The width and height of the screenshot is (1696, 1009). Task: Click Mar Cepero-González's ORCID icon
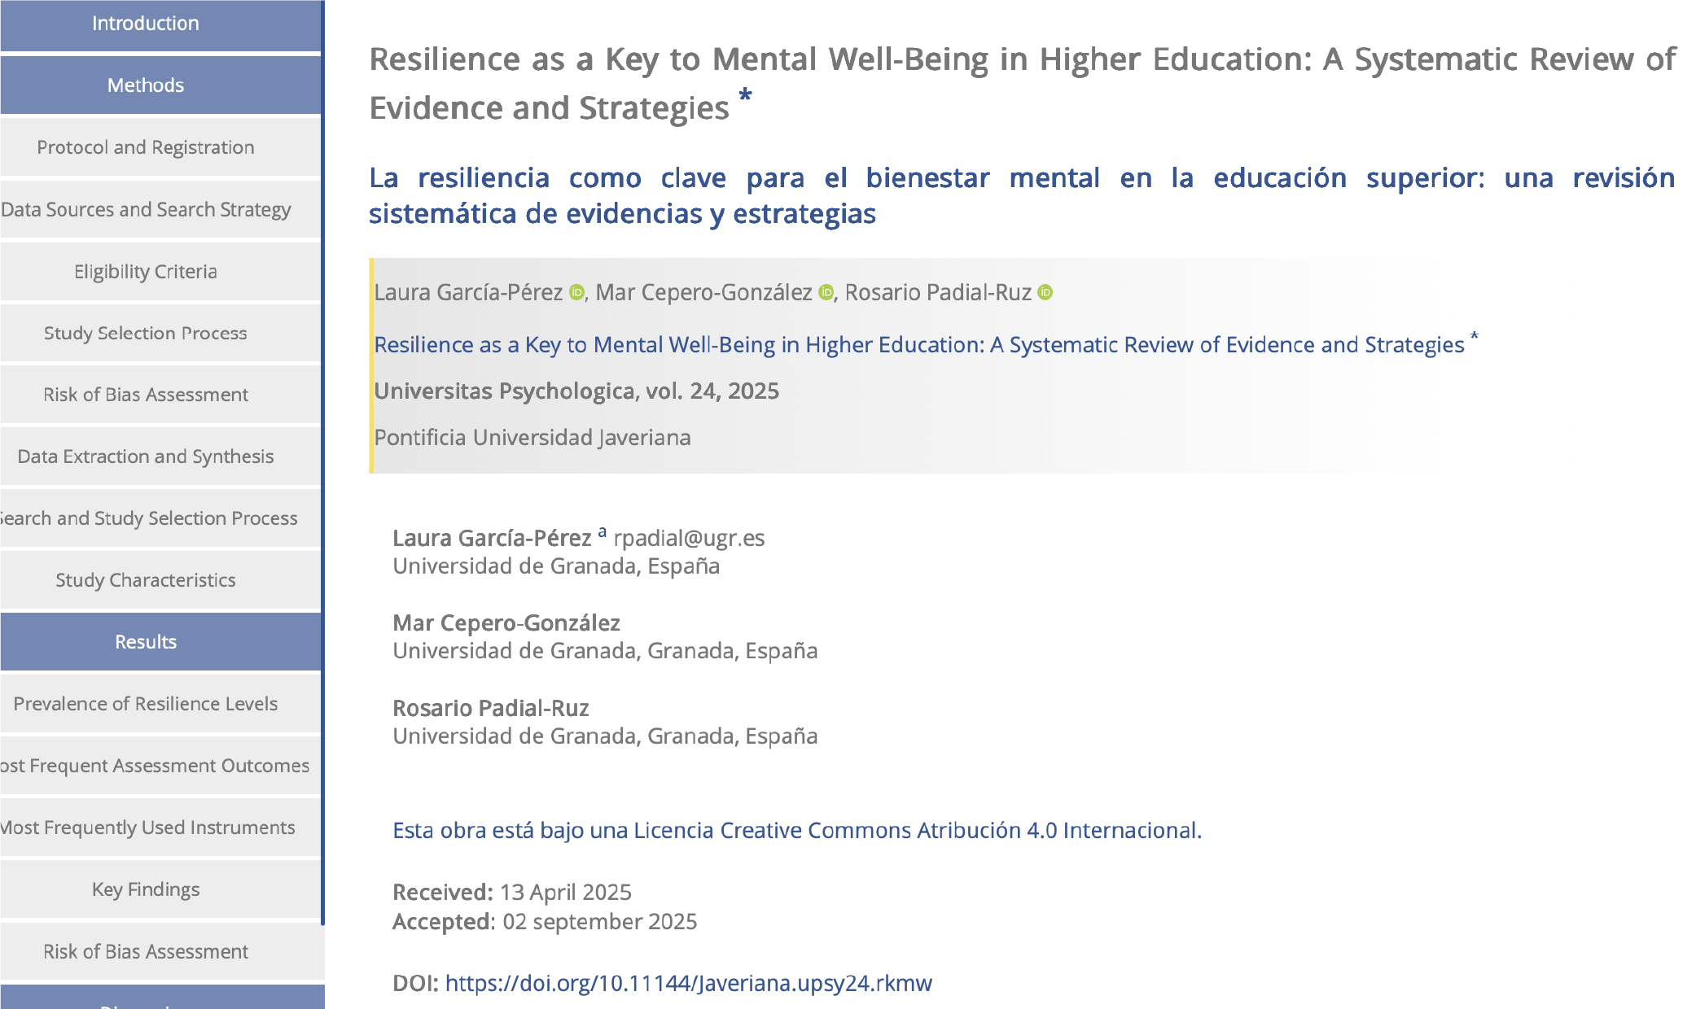pos(826,293)
